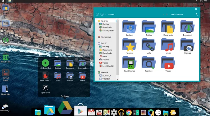Click the navigation pane scroll up arrow
This screenshot has width=210, height=116.
point(117,19)
